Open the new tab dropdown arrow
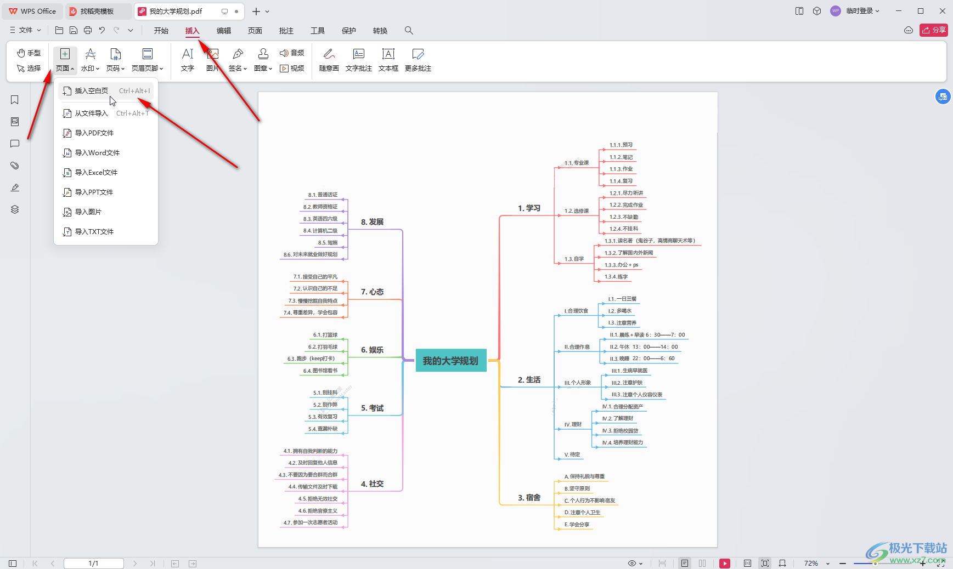Screen dimensions: 953x569 tap(267, 11)
